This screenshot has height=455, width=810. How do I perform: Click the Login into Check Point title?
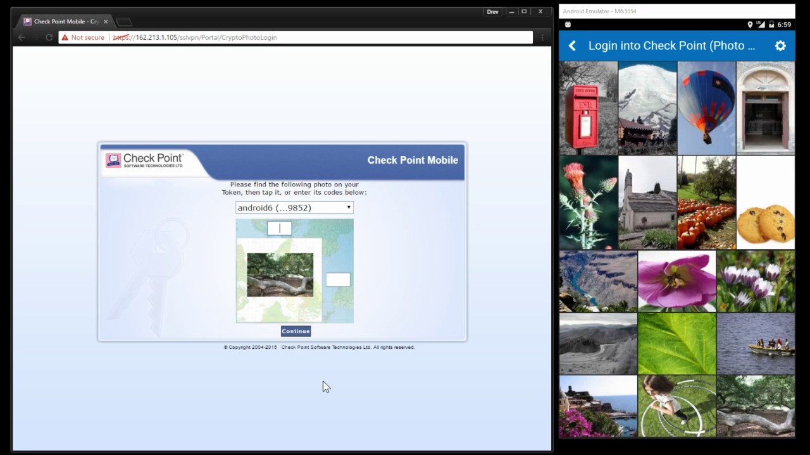[x=671, y=45]
